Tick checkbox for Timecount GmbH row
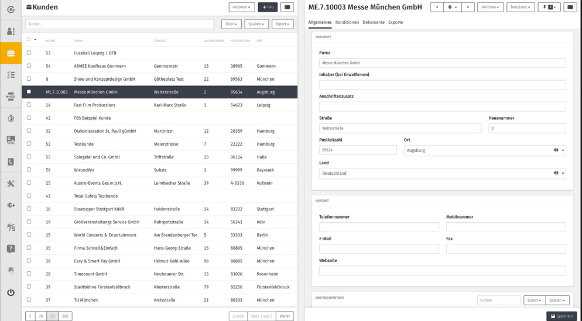Image resolution: width=582 pixels, height=321 pixels. 29,274
